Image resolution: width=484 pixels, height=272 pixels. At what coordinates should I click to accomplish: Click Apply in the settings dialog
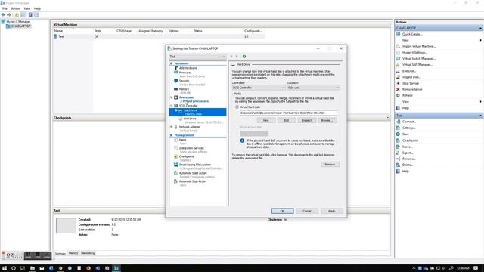coord(331,211)
